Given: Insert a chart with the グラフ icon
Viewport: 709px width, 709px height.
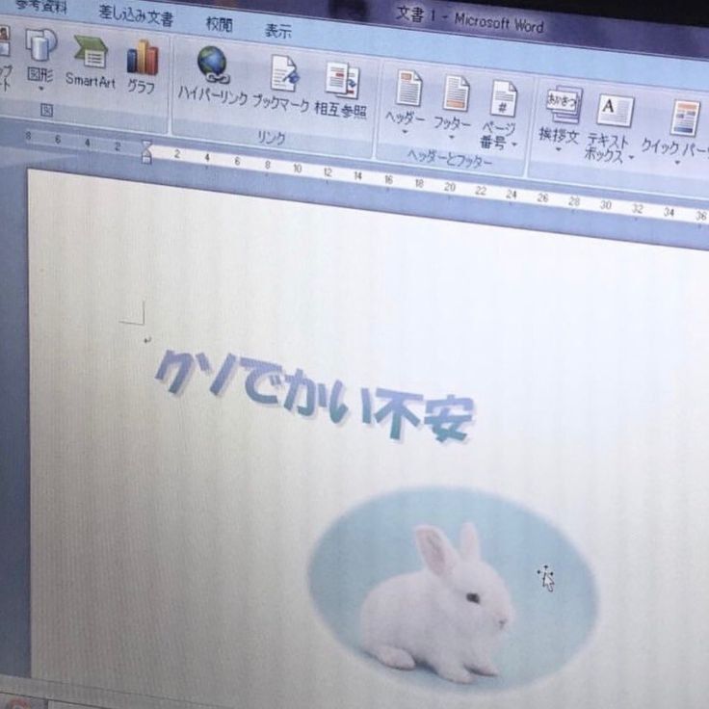Looking at the screenshot, I should coord(142,59).
